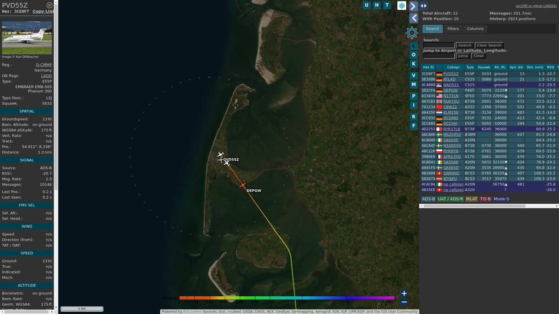Select KLM15E callsign in table
This screenshot has height=314, width=559.
(451, 113)
